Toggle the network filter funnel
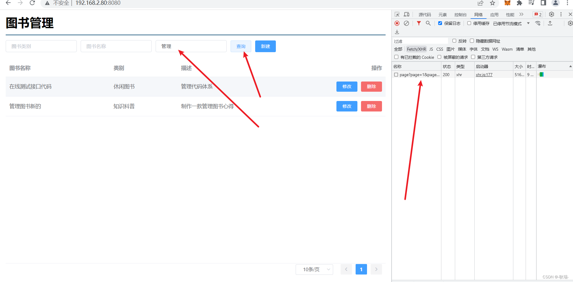This screenshot has height=282, width=573. click(x=419, y=23)
